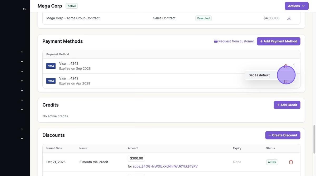Click the Oct 21, 2025 issued date
The width and height of the screenshot is (316, 176).
pos(56,162)
